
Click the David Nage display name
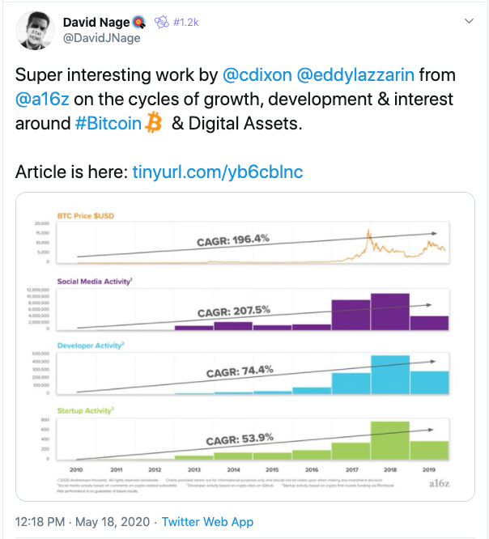coord(96,23)
